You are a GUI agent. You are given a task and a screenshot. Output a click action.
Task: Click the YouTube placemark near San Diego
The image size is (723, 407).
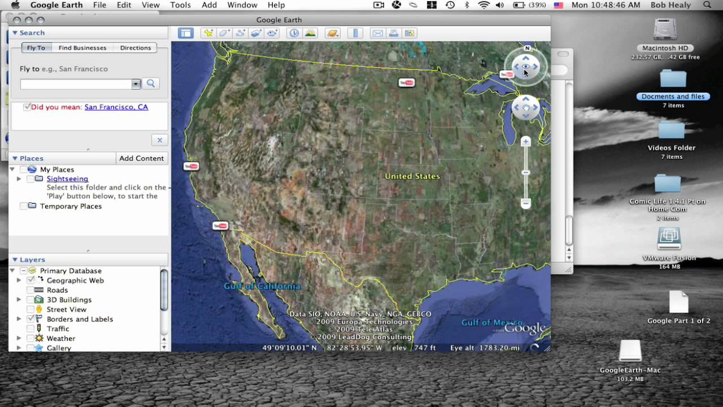(220, 226)
